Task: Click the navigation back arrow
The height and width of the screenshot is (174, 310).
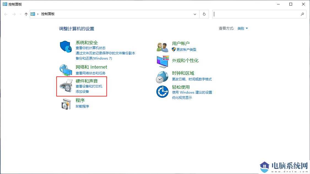Action: 6,14
